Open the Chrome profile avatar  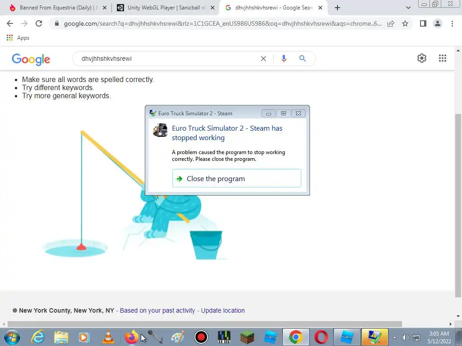pyautogui.click(x=438, y=23)
